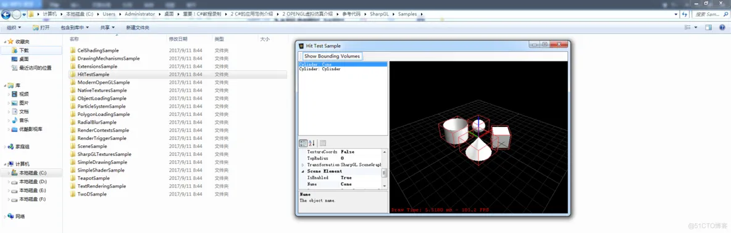Click the TextureCoords False value

click(348, 152)
